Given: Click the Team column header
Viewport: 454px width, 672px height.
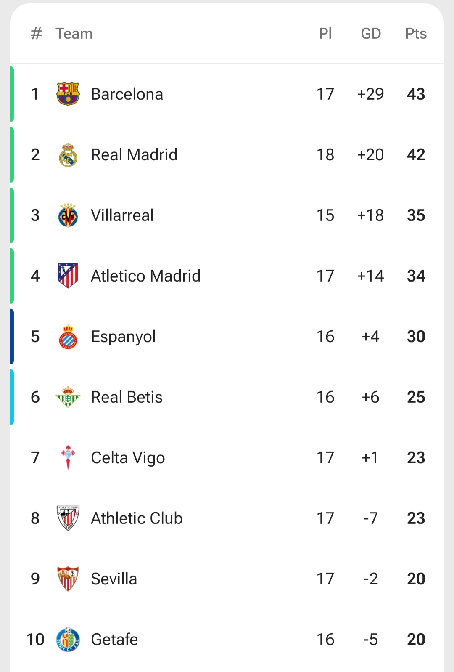Looking at the screenshot, I should [74, 34].
